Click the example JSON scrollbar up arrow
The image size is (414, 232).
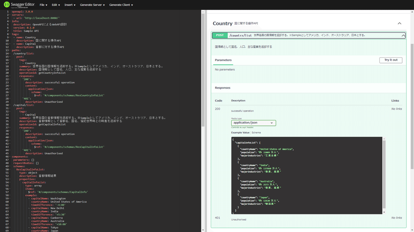coord(384,139)
